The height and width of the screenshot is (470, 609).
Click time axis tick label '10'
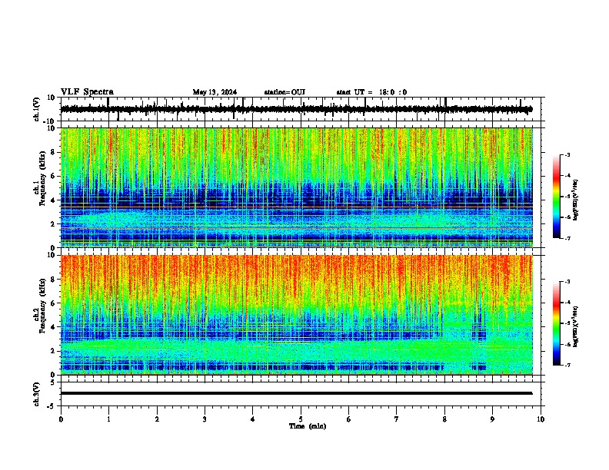click(x=541, y=419)
